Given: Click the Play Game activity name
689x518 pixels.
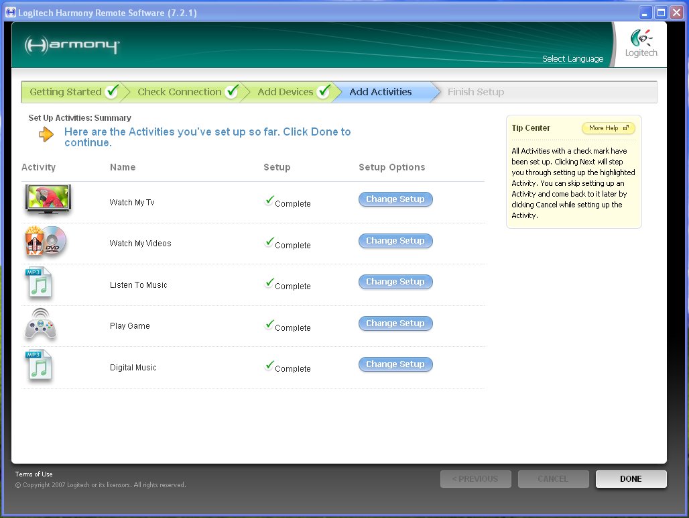Looking at the screenshot, I should [129, 326].
